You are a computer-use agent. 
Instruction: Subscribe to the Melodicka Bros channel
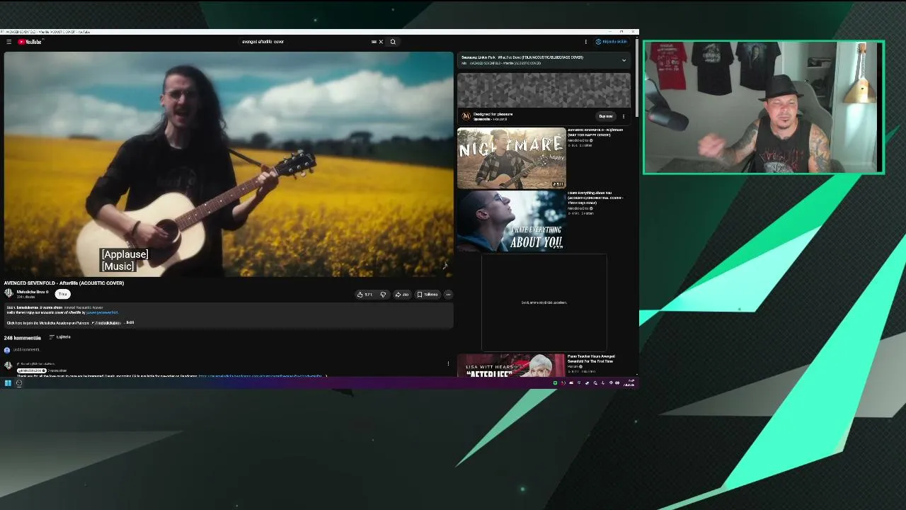pos(62,294)
